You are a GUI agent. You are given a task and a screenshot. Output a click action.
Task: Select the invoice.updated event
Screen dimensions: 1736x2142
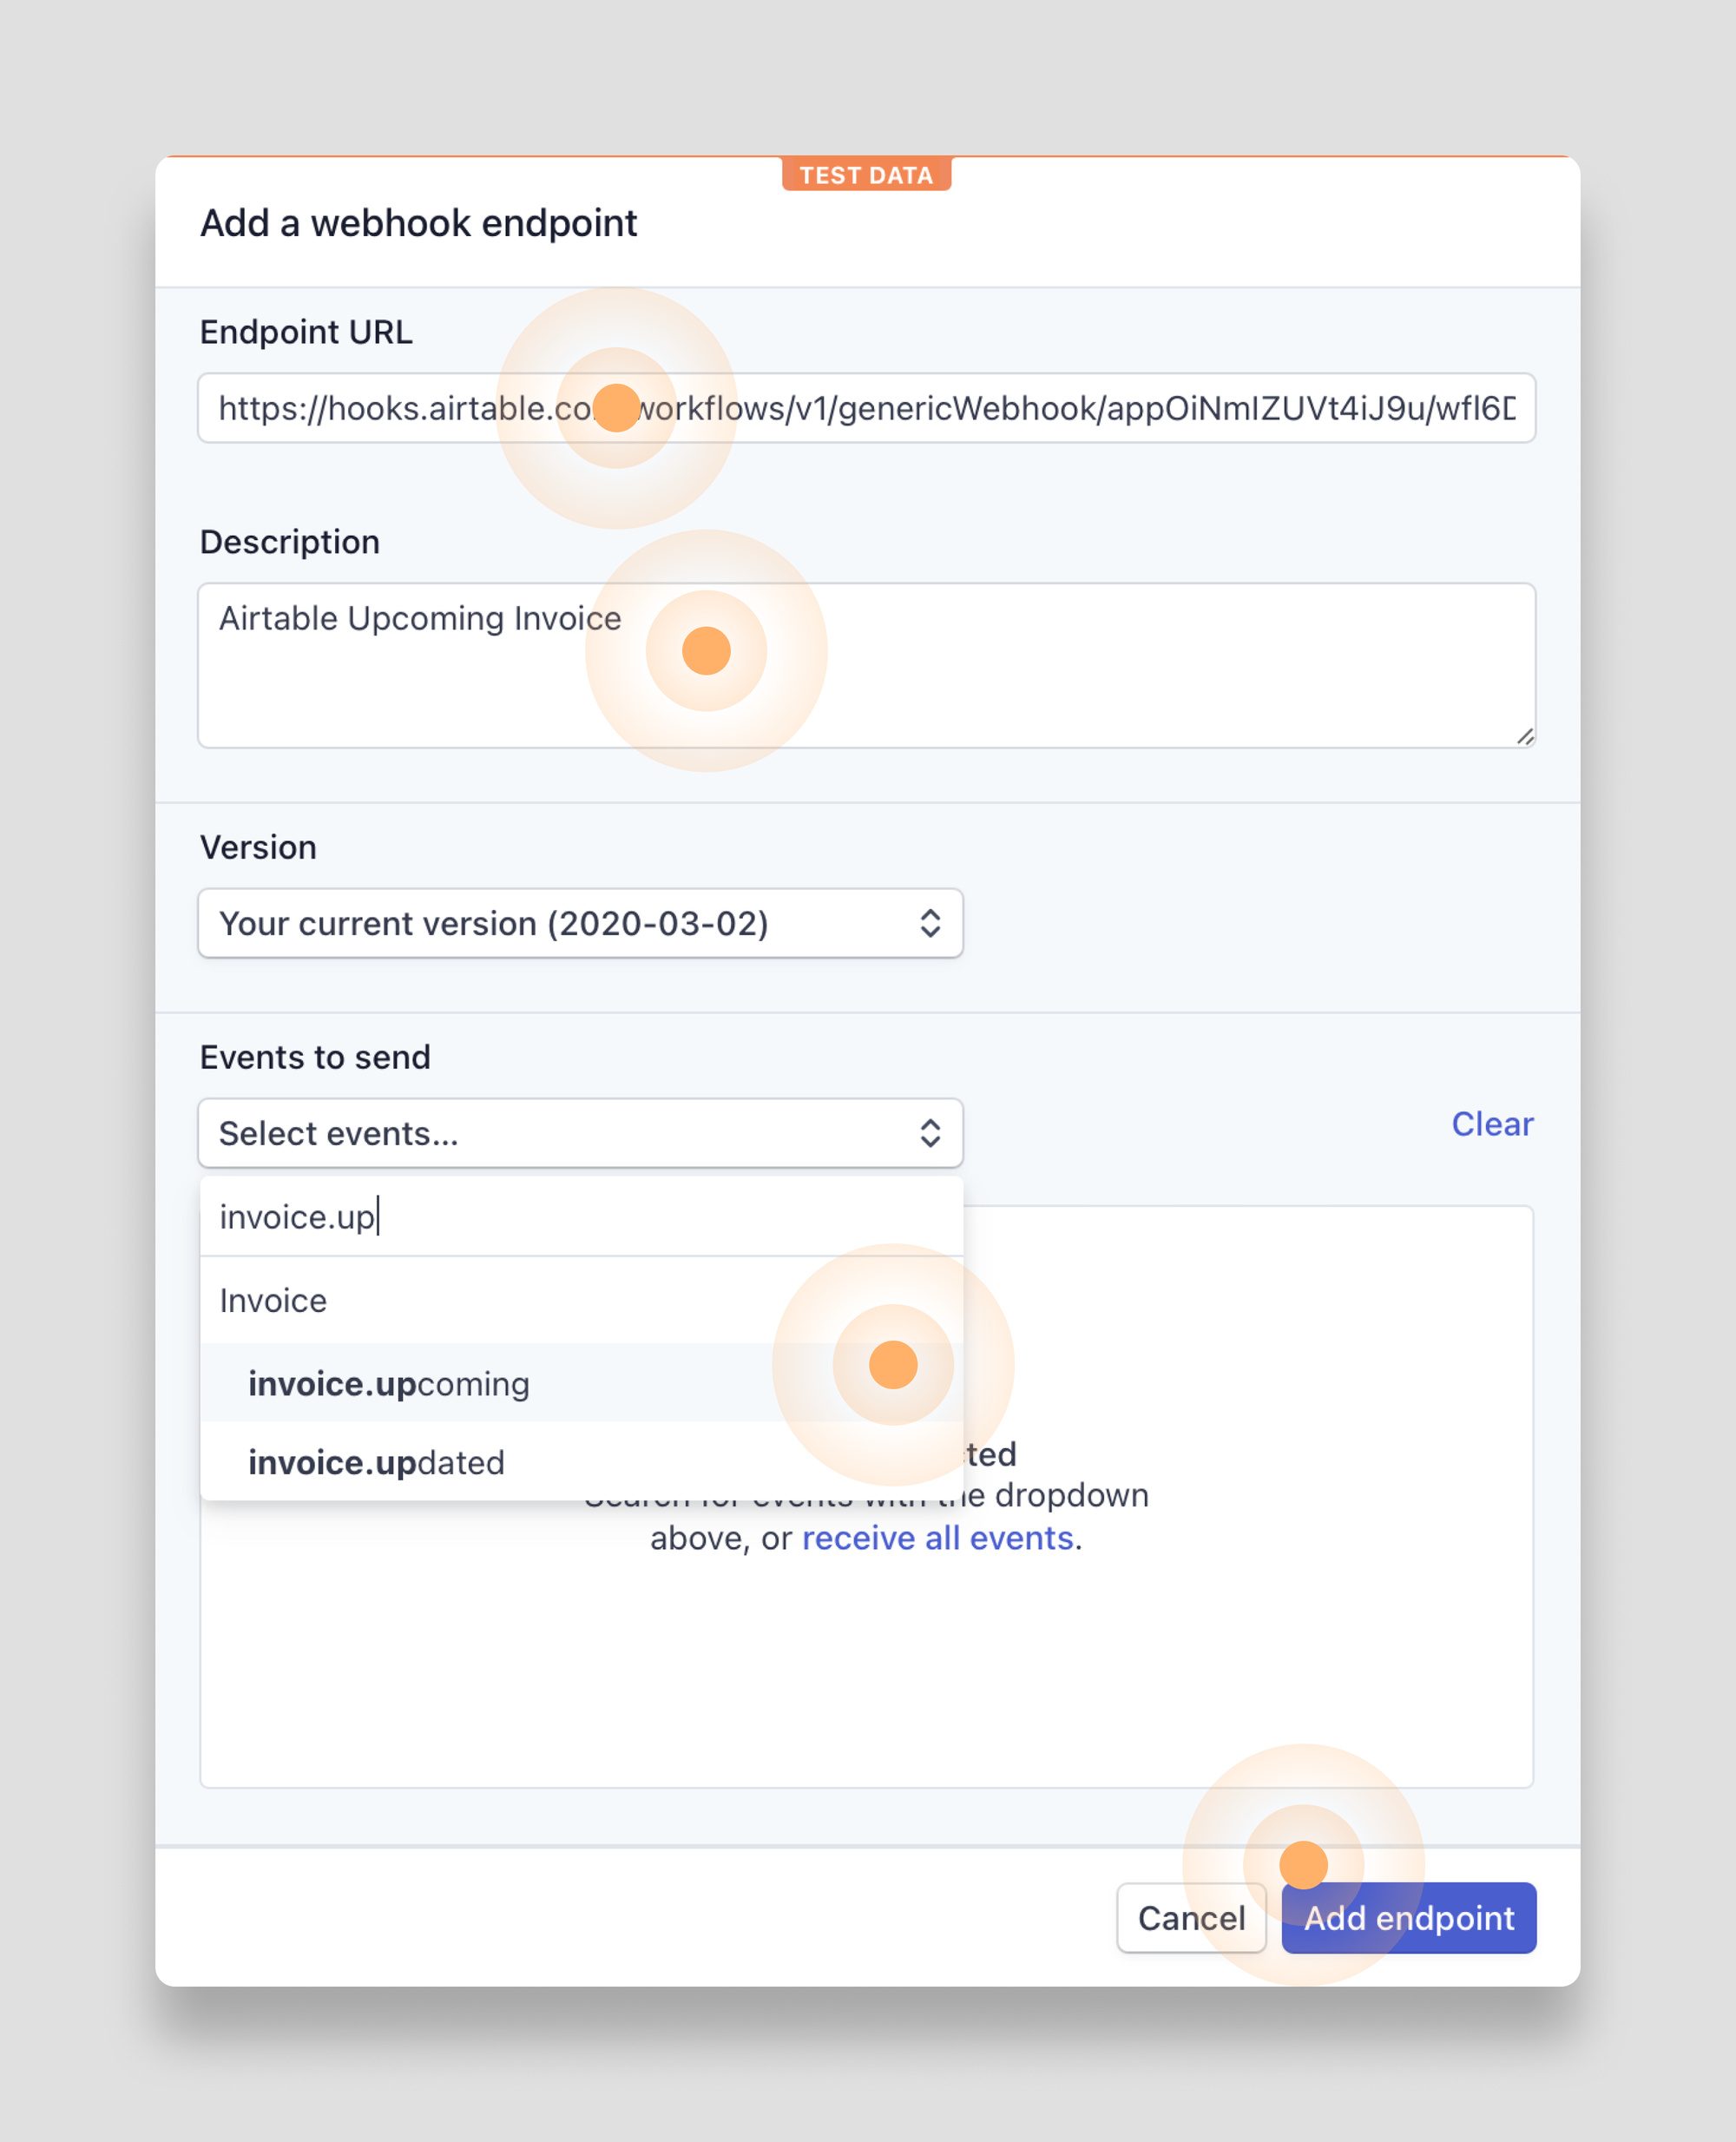point(377,1461)
